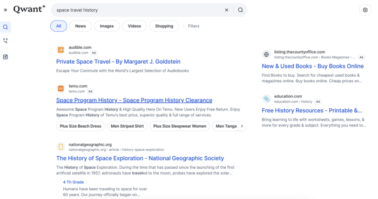Viewport: 378px width, 199px height.
Task: Click 'Find Books to buy' description text
Action: click(312, 78)
